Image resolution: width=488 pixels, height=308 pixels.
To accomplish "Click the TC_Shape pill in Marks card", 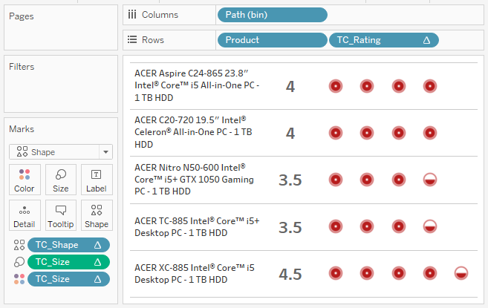I will (x=68, y=245).
